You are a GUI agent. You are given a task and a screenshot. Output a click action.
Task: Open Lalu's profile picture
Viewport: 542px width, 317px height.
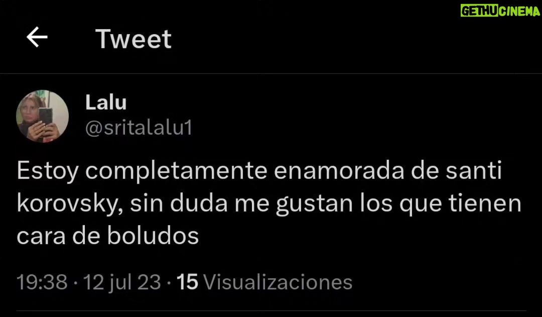coord(42,116)
